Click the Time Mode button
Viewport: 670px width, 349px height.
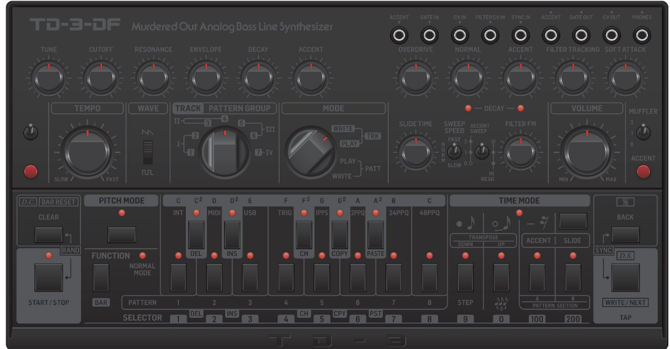tap(573, 221)
